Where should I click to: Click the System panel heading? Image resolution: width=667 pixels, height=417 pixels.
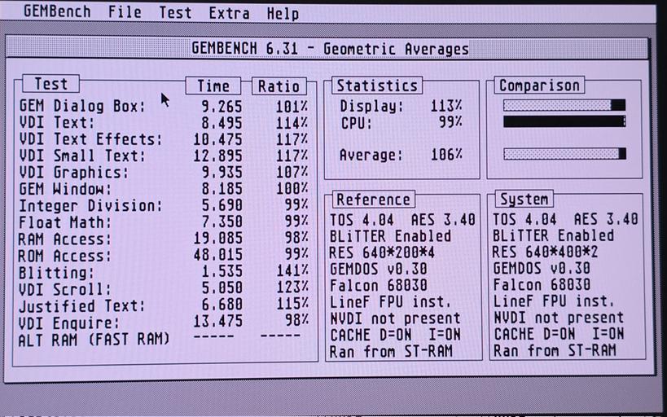click(524, 199)
